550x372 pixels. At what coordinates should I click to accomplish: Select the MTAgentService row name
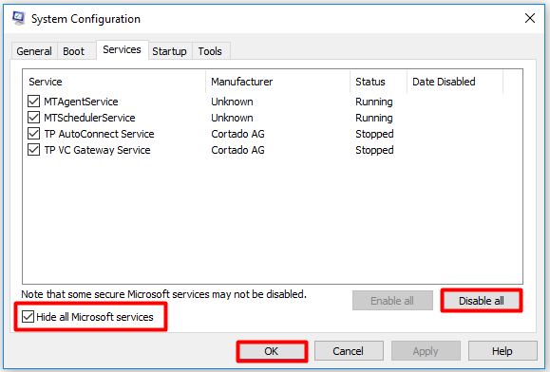pyautogui.click(x=81, y=102)
